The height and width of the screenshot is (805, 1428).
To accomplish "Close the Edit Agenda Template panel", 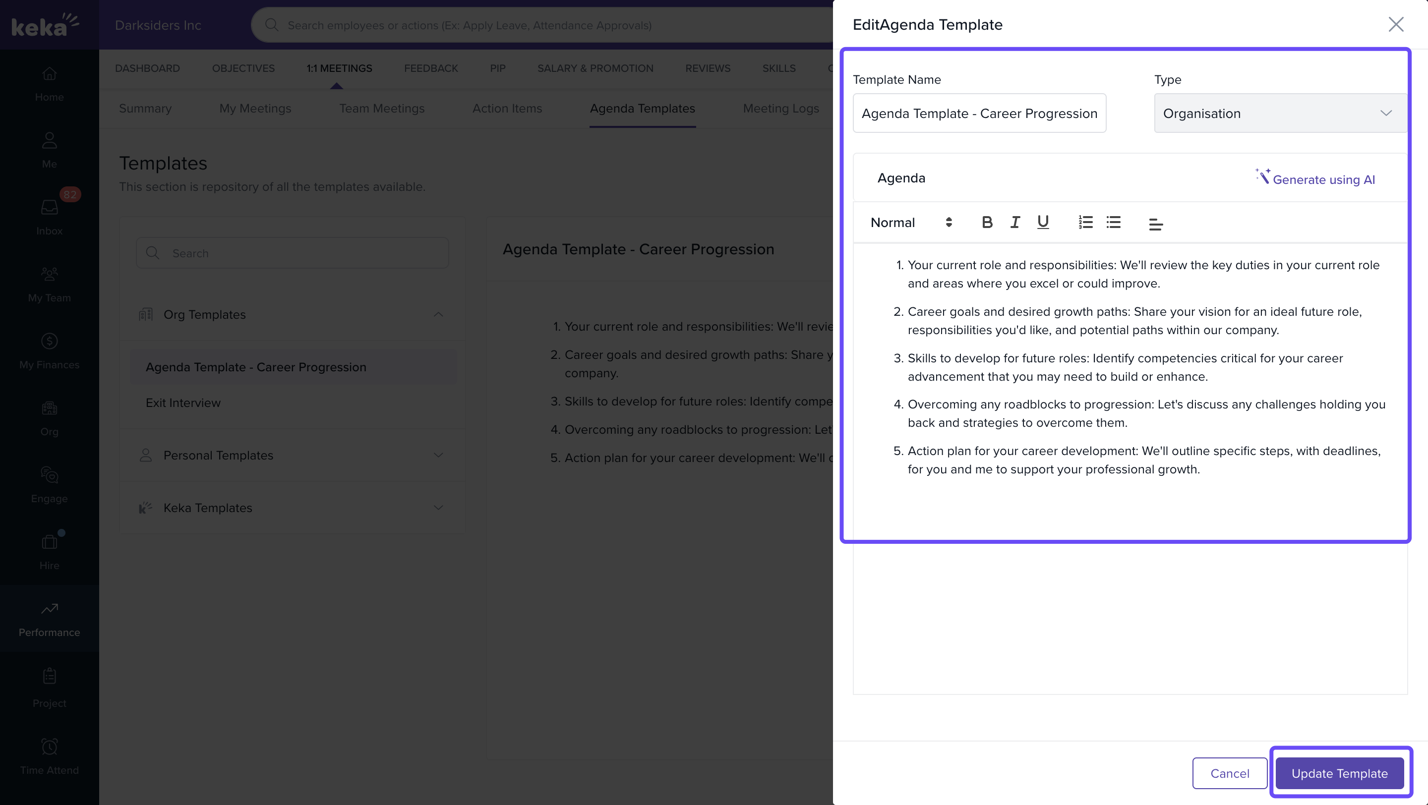I will [x=1395, y=24].
